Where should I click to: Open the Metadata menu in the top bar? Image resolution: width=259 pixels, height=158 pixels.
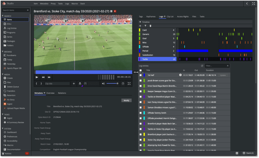click(x=44, y=4)
